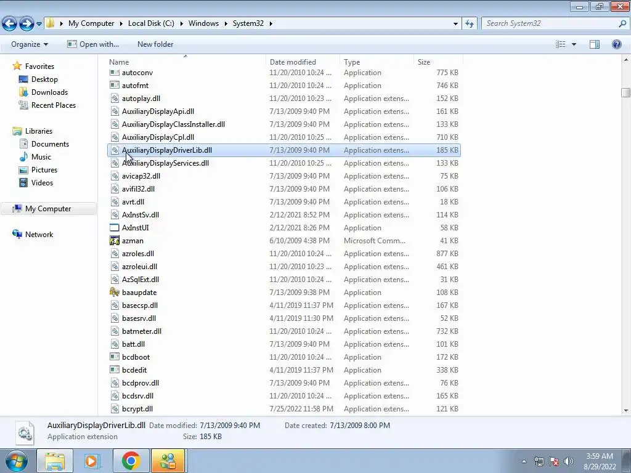Click the bcrypt.dll file icon
The width and height of the screenshot is (631, 473).
tap(115, 409)
